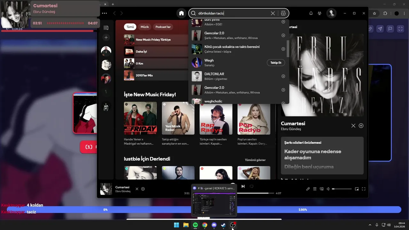
Task: Add DALTONLAR episode to library
Action: [x=283, y=76]
